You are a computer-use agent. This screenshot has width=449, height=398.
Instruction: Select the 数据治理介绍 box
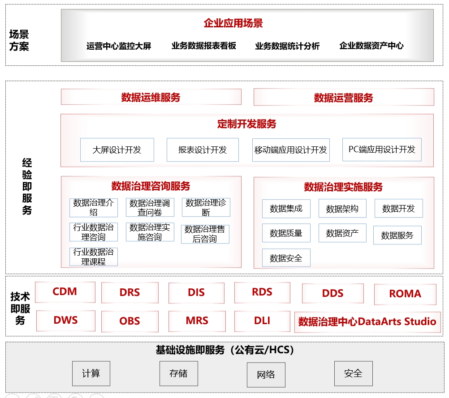[94, 207]
